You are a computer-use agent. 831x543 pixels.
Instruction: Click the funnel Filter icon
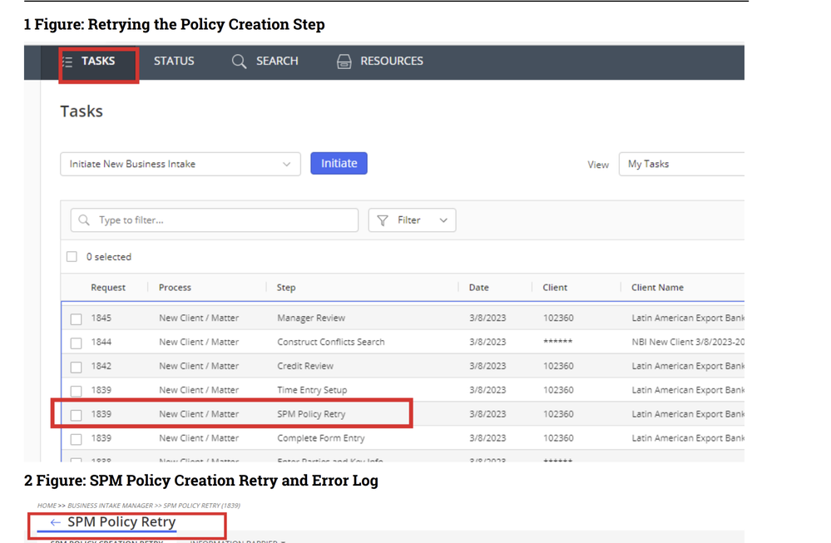tap(383, 220)
